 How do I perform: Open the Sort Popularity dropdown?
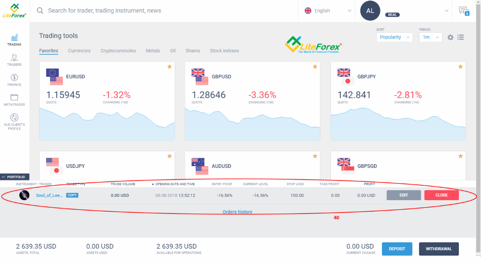[x=394, y=37]
